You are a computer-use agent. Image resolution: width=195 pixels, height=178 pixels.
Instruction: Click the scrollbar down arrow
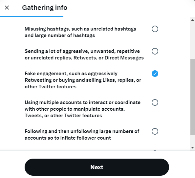coord(192,148)
